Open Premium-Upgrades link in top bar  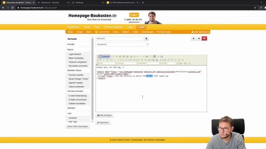click(113, 27)
